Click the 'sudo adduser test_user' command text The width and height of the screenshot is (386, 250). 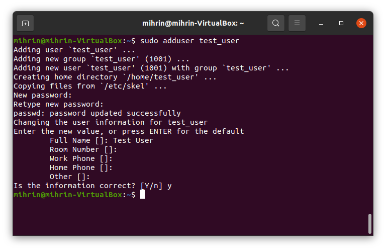click(x=189, y=41)
